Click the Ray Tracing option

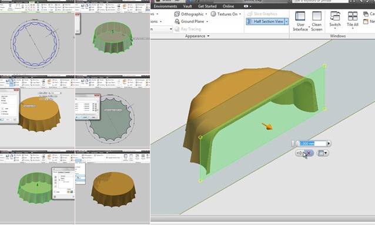[x=187, y=29]
